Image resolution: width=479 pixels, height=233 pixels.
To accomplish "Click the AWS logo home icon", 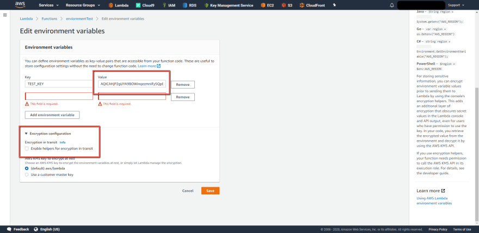I will pos(20,5).
